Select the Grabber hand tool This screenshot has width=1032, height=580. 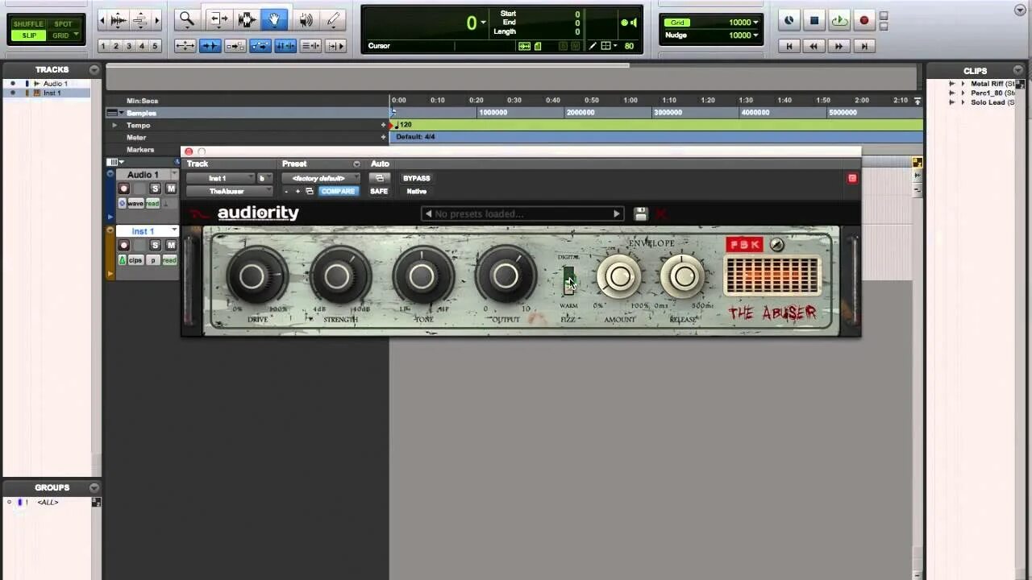tap(274, 19)
